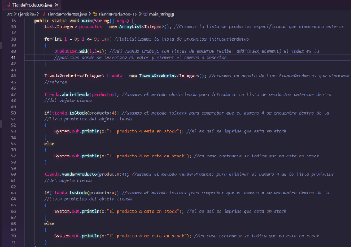Image resolution: width=351 pixels, height=247 pixels.
Task: Open the main(String[]) breadcrumb symbol list
Action: pos(162,14)
